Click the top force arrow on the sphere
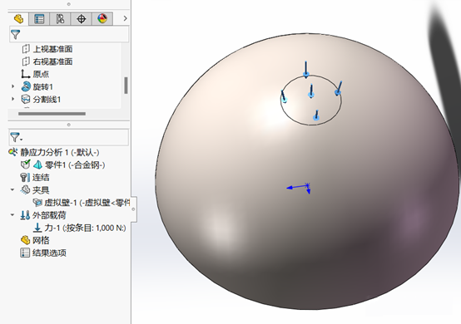The image size is (461, 324). 305,70
